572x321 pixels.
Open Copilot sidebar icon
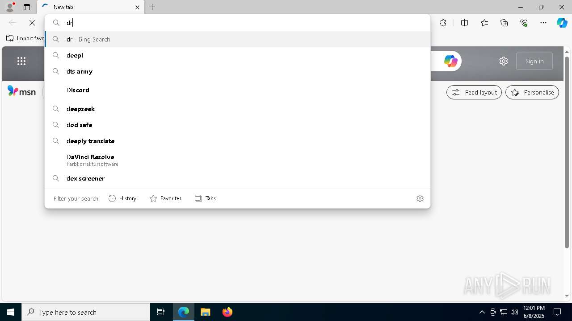(x=562, y=23)
